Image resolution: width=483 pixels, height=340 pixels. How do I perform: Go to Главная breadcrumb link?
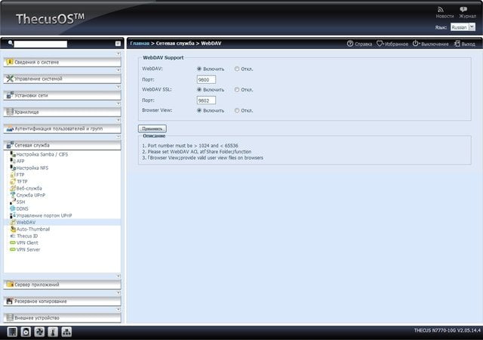pyautogui.click(x=140, y=44)
